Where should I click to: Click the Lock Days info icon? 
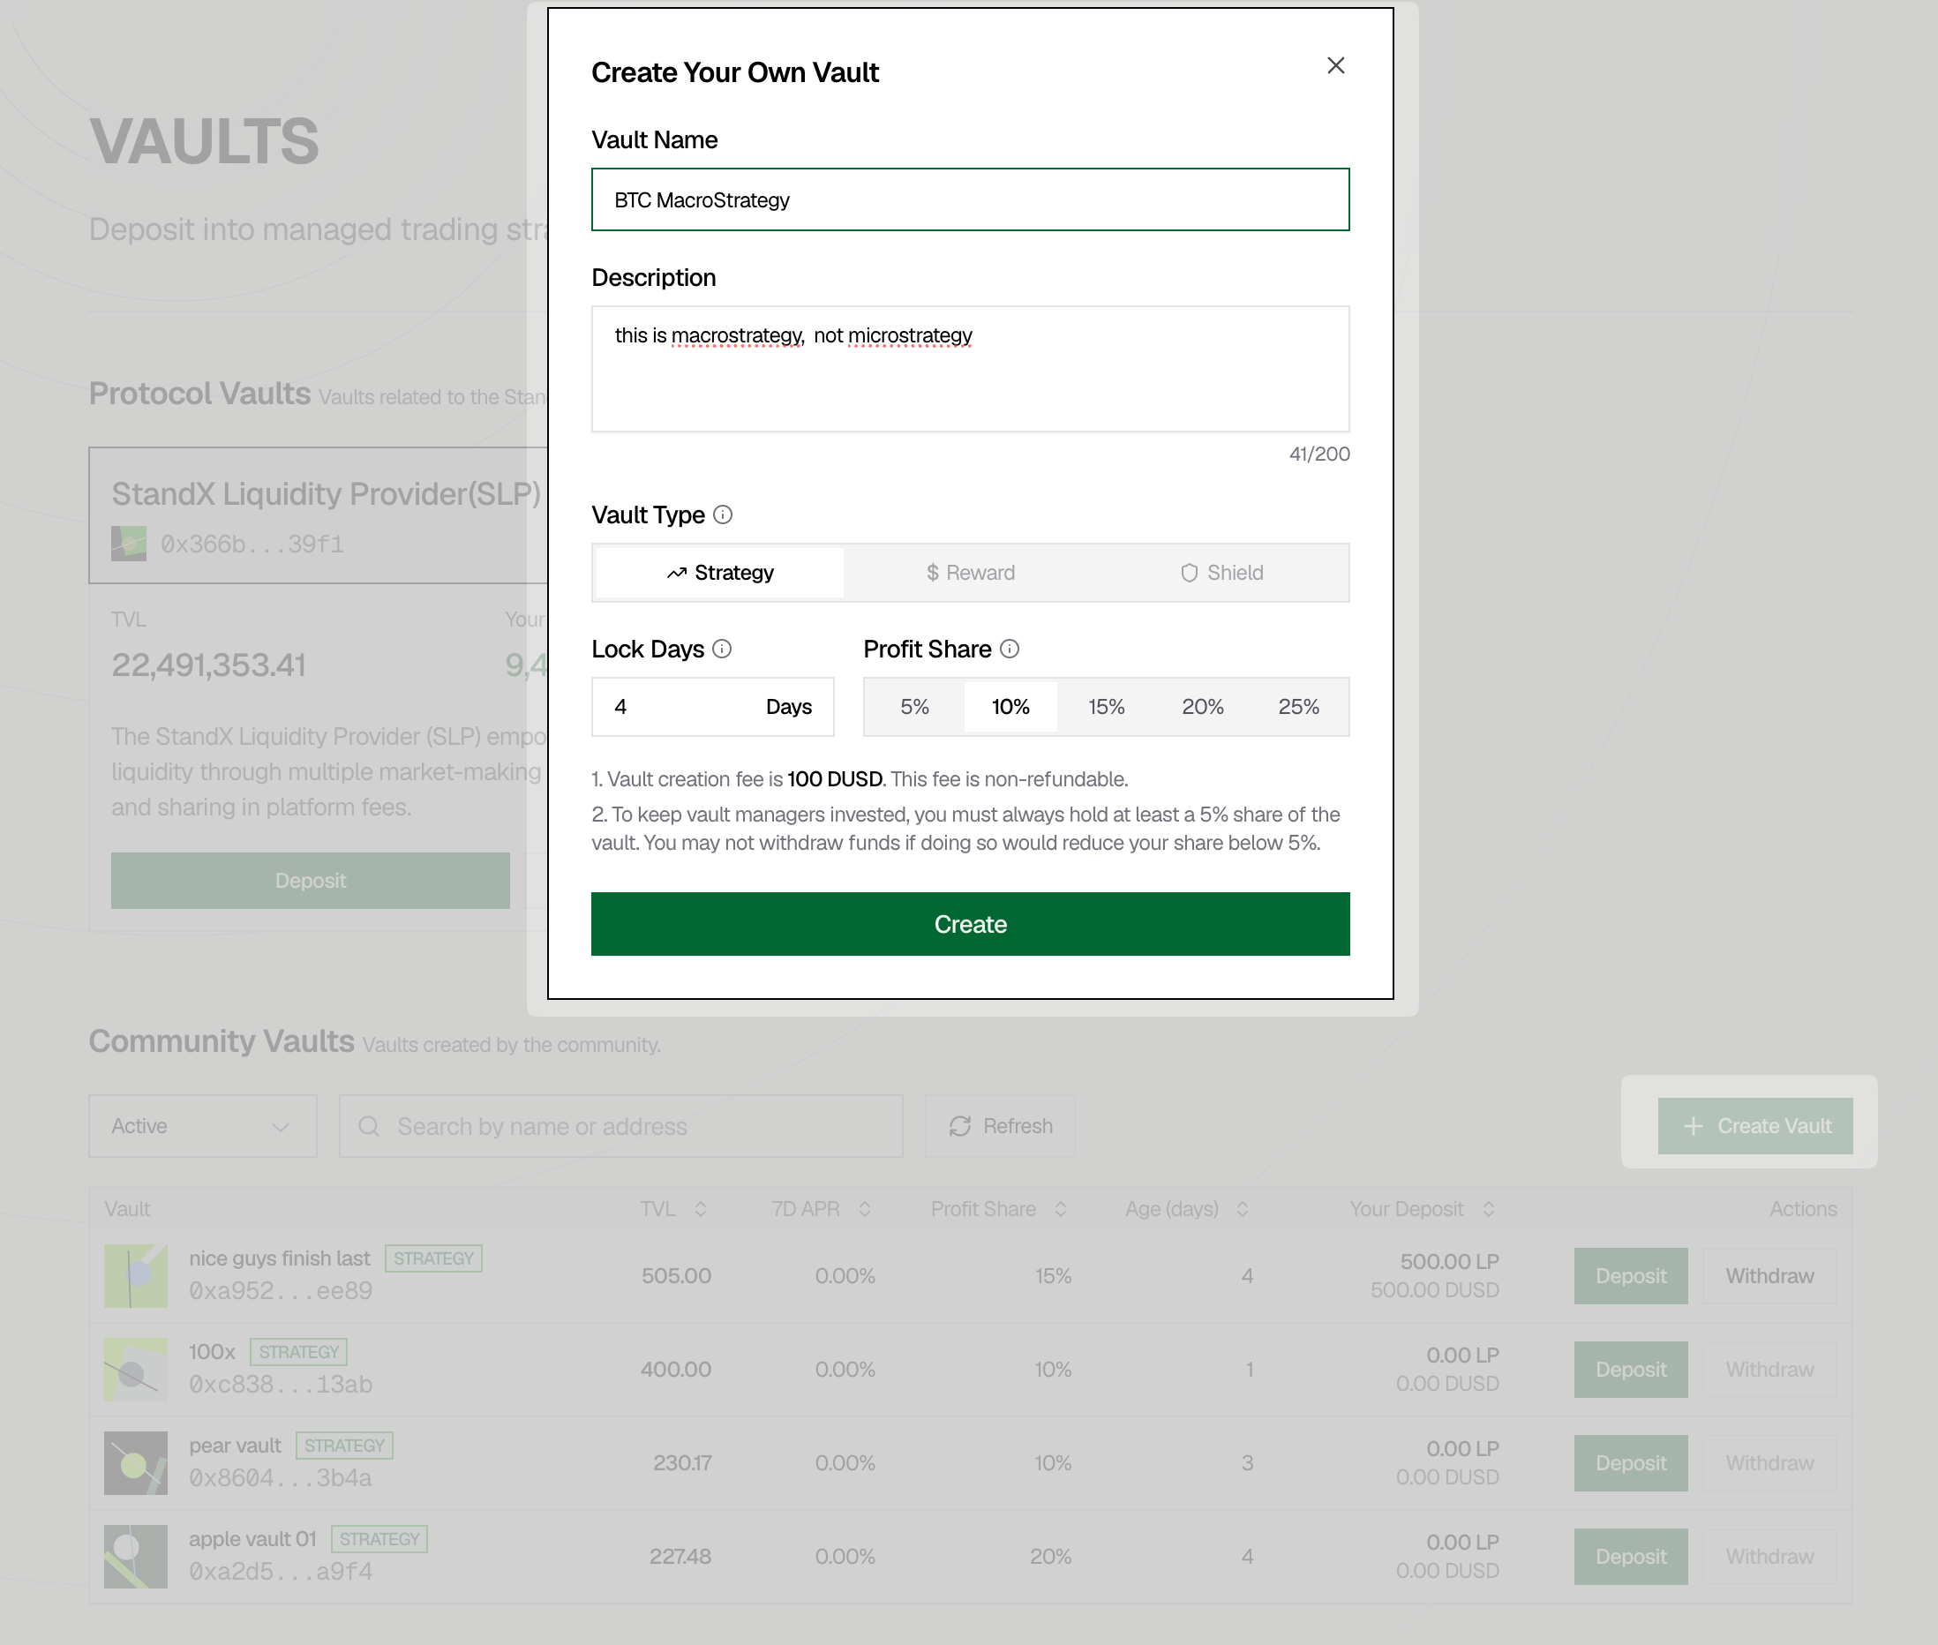tap(722, 649)
